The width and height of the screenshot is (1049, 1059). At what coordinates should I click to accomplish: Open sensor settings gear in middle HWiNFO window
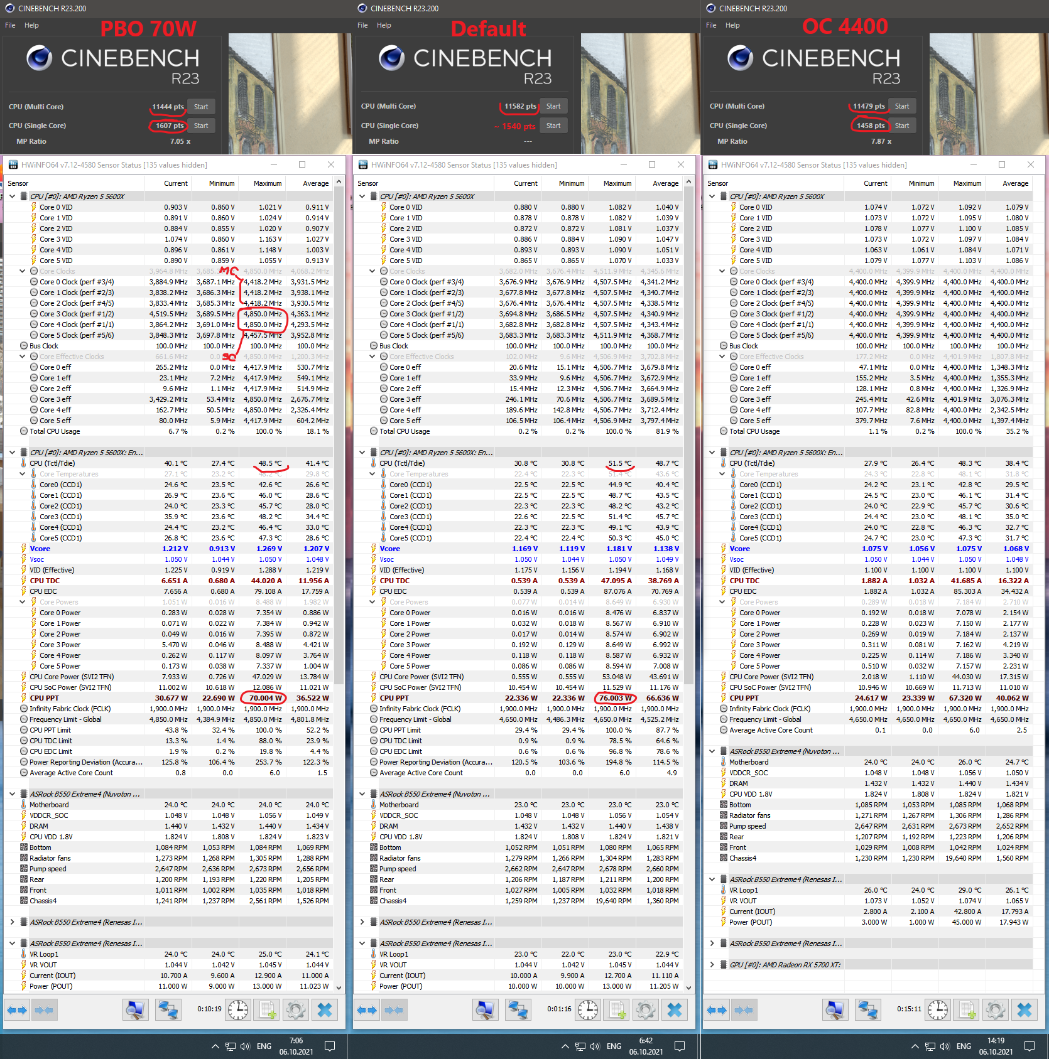(646, 1010)
